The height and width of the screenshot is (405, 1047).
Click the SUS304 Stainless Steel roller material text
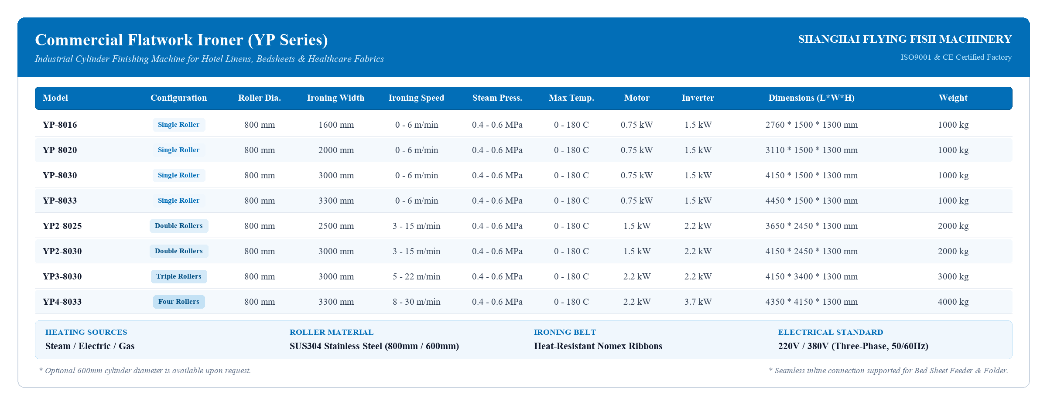(x=374, y=346)
